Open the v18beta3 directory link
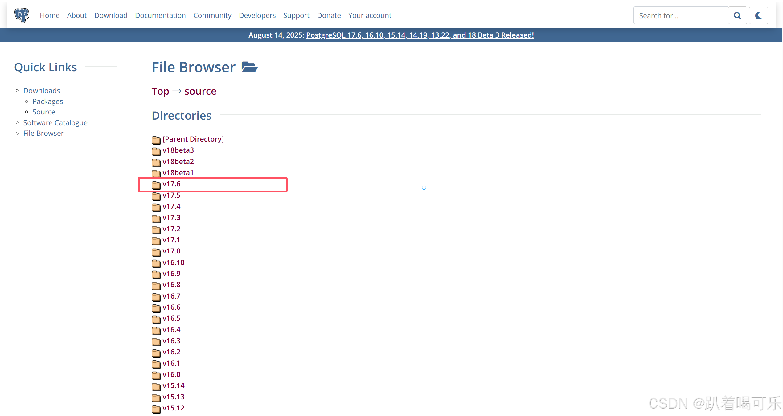The image size is (783, 416). click(x=178, y=150)
